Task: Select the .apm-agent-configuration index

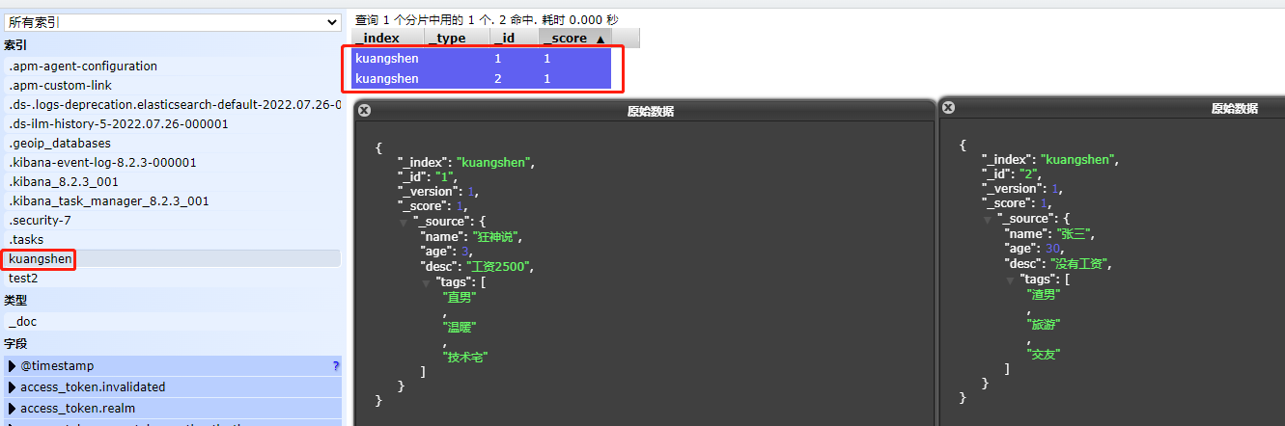Action: 172,67
